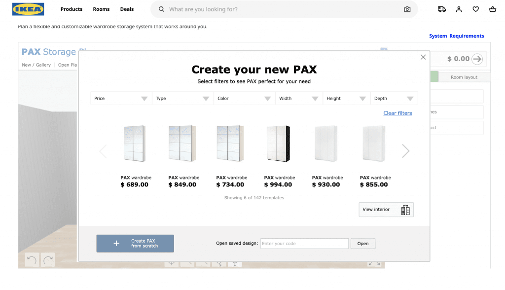The image size is (505, 290).
Task: Click the $ 849.00 price text
Action: [x=182, y=184]
